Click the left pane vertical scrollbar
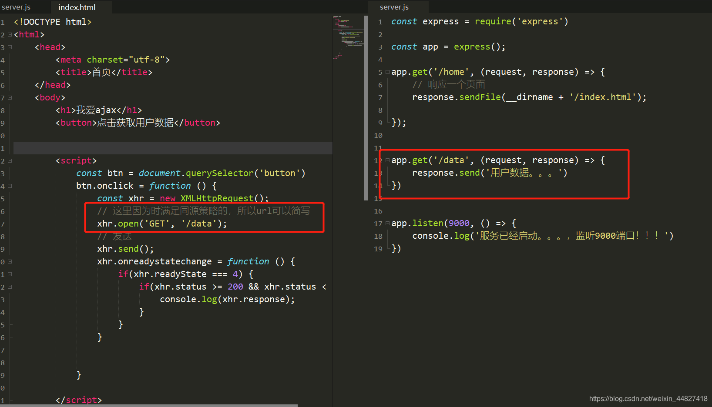The image size is (712, 407). pyautogui.click(x=366, y=108)
